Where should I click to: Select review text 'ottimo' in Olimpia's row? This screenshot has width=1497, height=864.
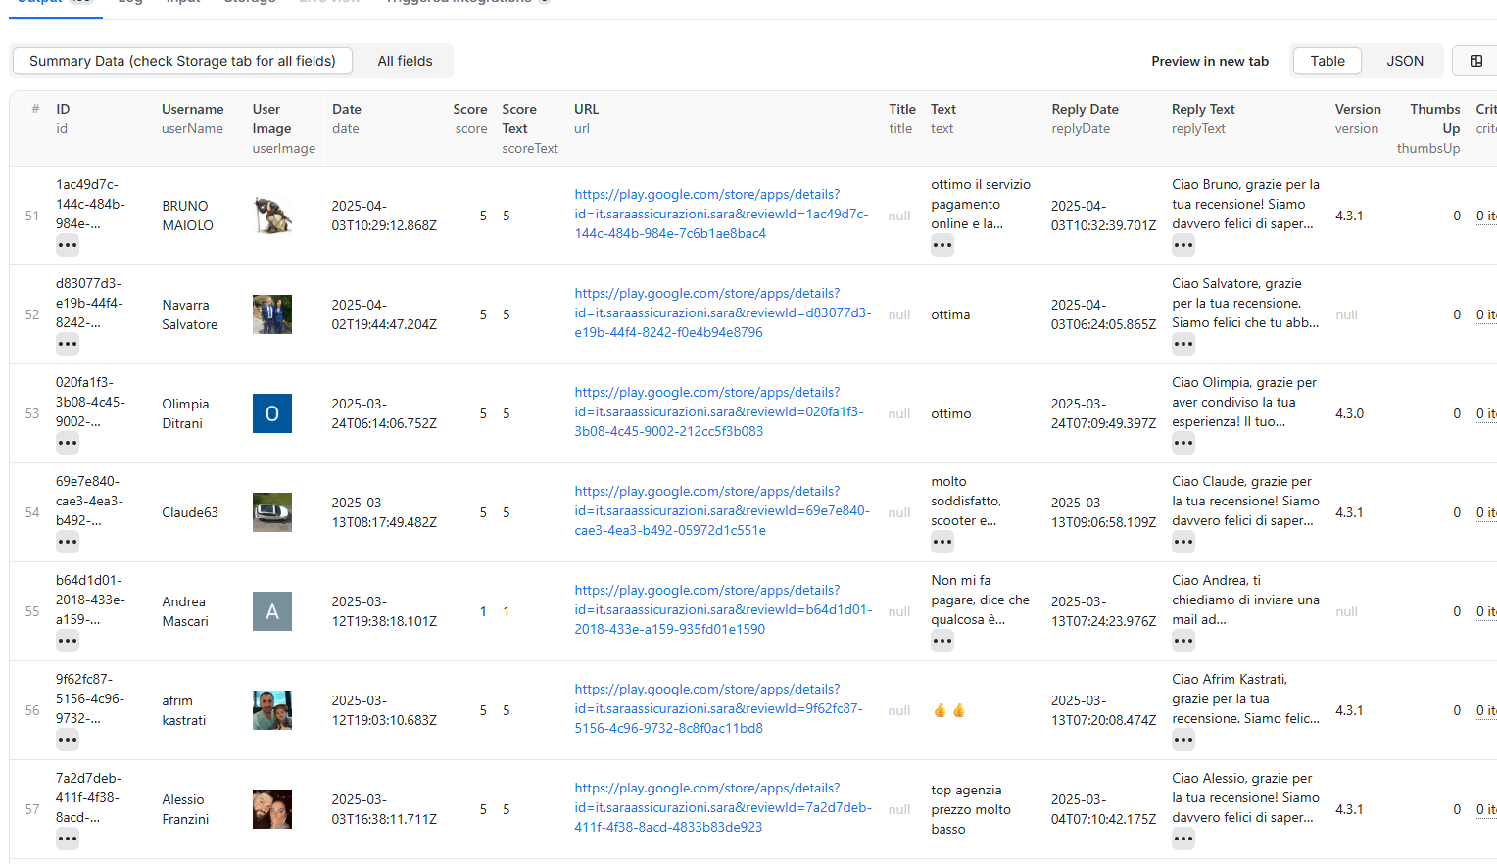[951, 413]
